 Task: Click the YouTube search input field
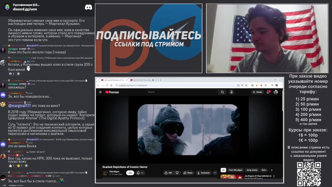183,92
